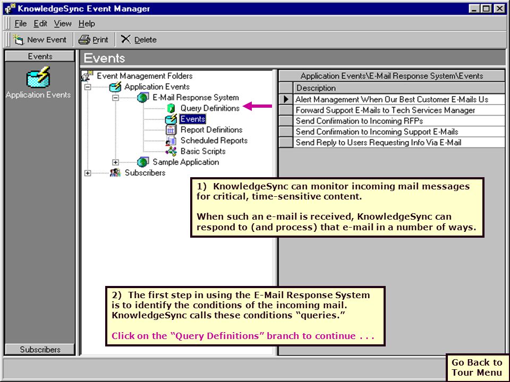This screenshot has width=510, height=382.
Task: Select 'Alert Management When Our Best Customer' row
Action: (x=399, y=99)
